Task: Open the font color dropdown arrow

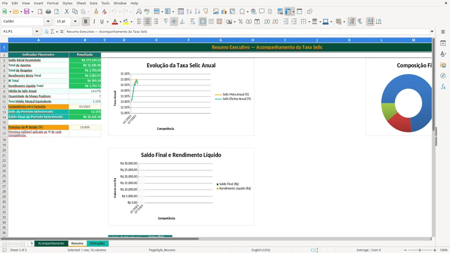Action: click(120, 22)
